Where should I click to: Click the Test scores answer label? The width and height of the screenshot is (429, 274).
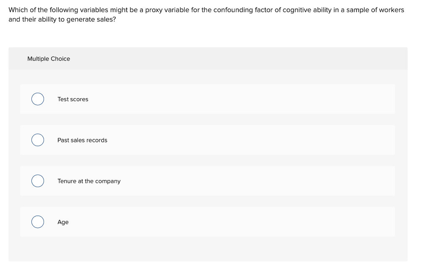(73, 99)
